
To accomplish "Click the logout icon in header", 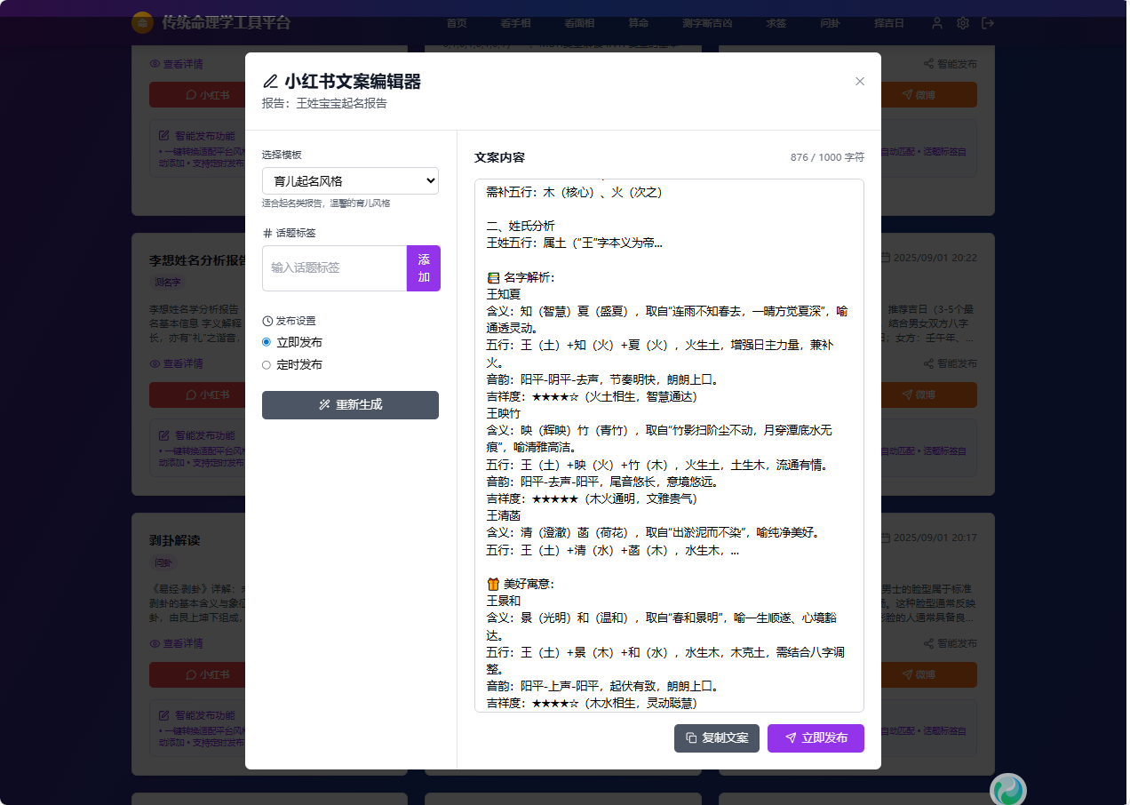I will pos(988,24).
